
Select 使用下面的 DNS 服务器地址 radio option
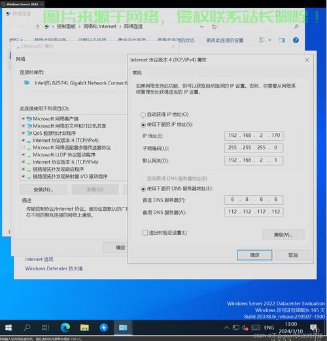pos(143,188)
